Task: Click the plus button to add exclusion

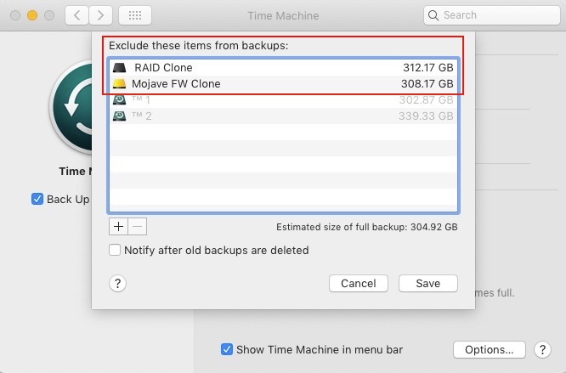Action: pyautogui.click(x=118, y=227)
